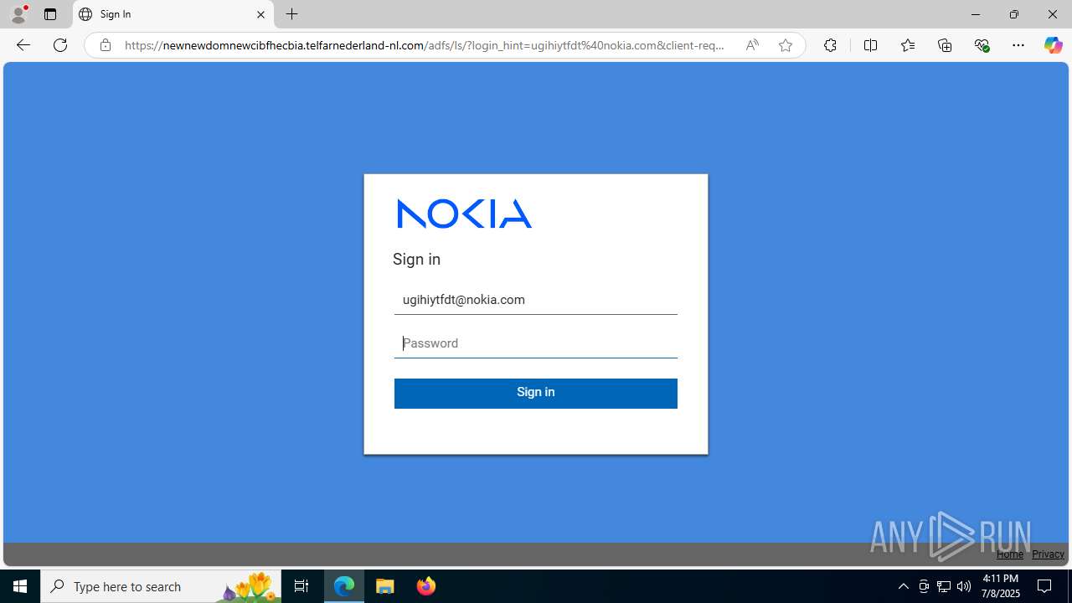Open the browser profile icon

tap(18, 14)
